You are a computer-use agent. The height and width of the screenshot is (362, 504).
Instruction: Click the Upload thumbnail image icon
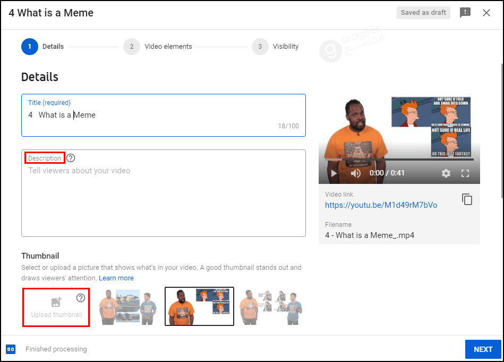[56, 302]
